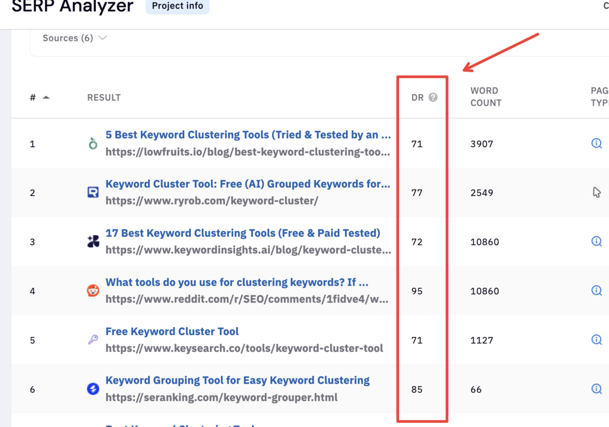This screenshot has height=427, width=609.
Task: Click the seranking.com keyword-grouper URL
Action: click(x=221, y=398)
